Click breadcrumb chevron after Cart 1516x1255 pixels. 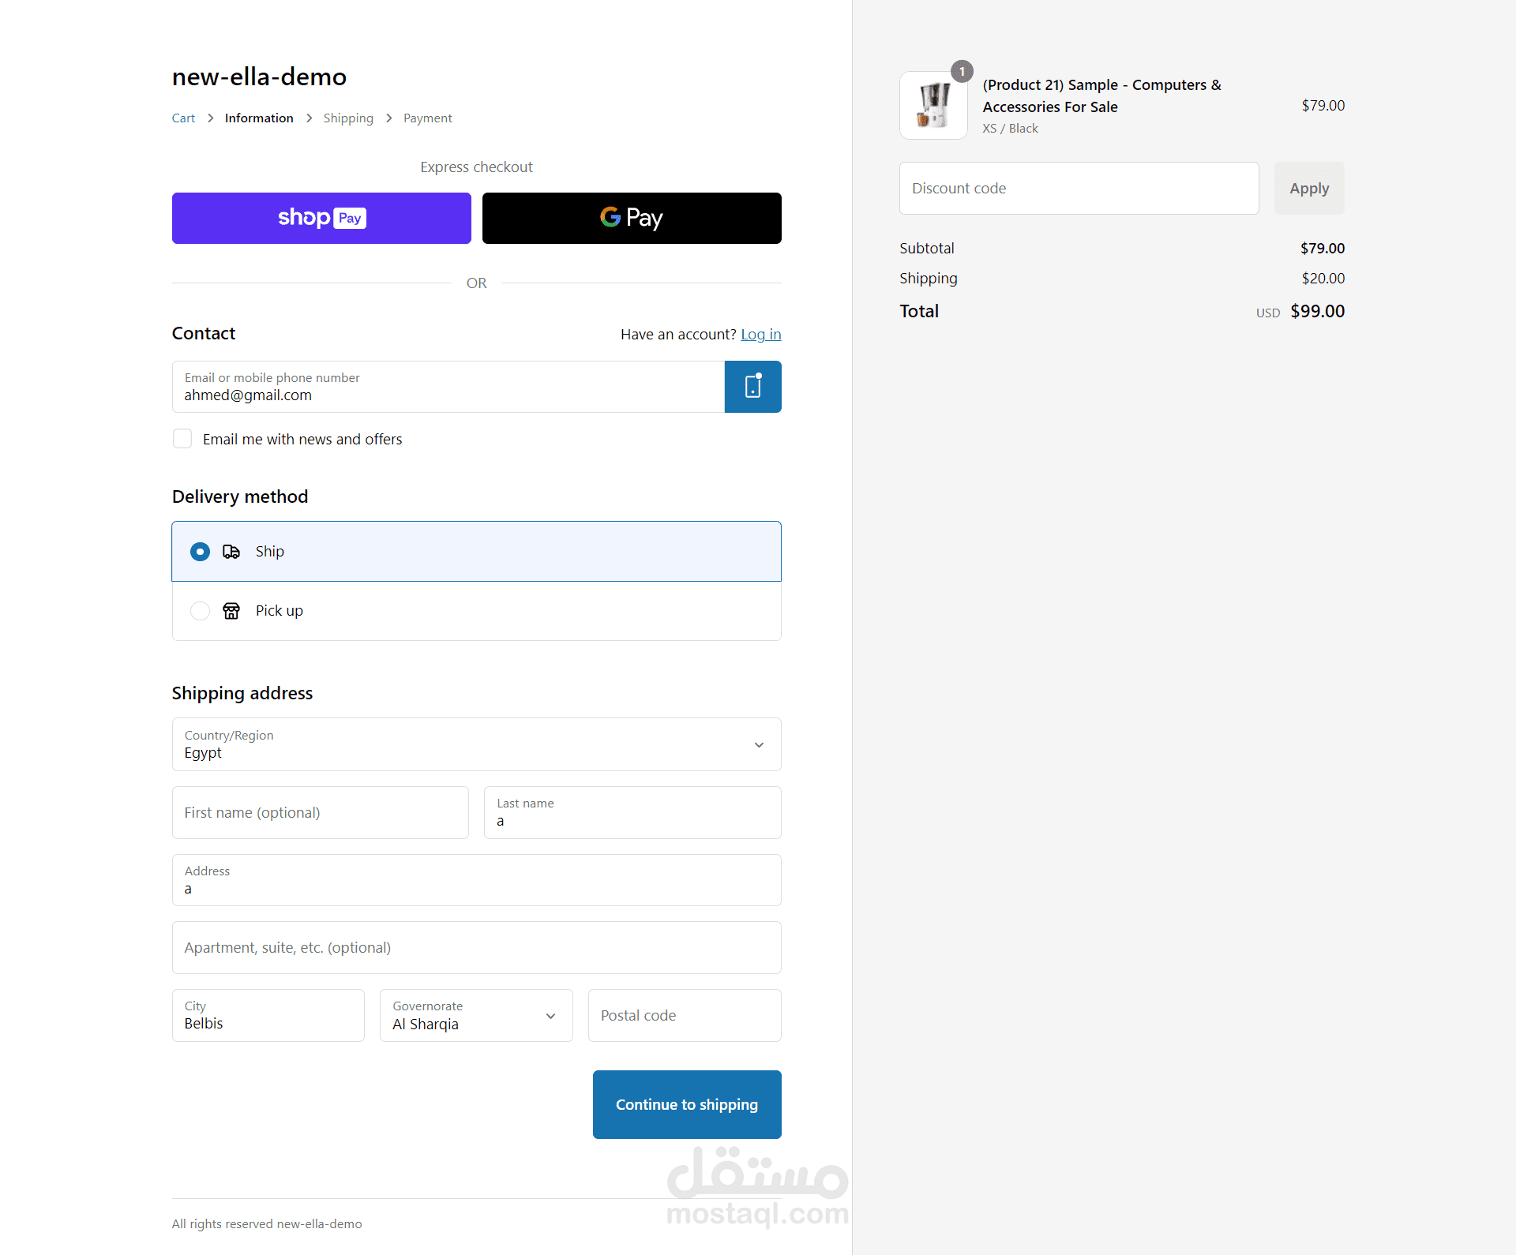[x=210, y=118]
